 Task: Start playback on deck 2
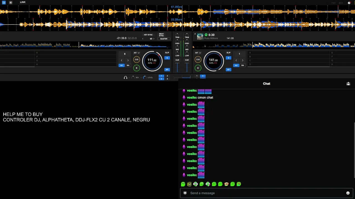tap(198, 68)
